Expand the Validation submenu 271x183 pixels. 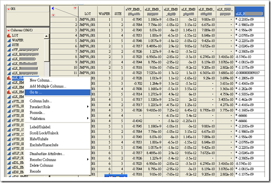57,119
